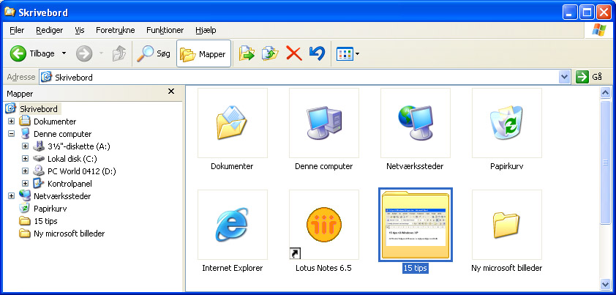Click the Copy To folder toolbar icon

(x=270, y=53)
